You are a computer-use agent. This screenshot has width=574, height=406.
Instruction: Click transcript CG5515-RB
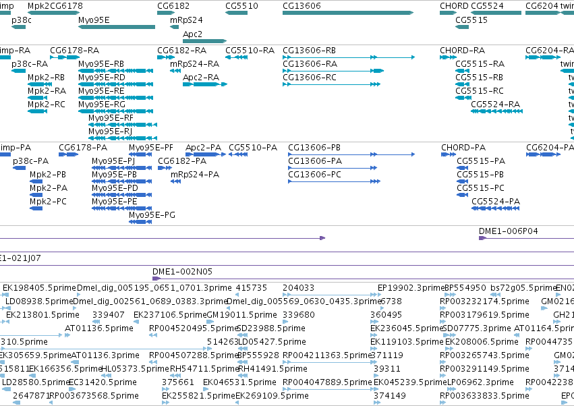[479, 78]
